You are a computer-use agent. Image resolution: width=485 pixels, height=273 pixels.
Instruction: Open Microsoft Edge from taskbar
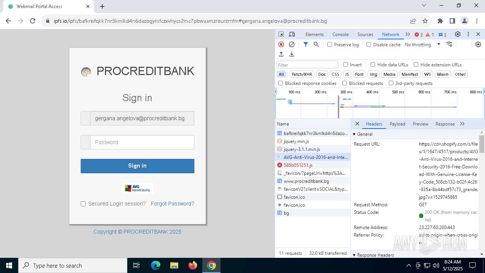[x=156, y=265]
